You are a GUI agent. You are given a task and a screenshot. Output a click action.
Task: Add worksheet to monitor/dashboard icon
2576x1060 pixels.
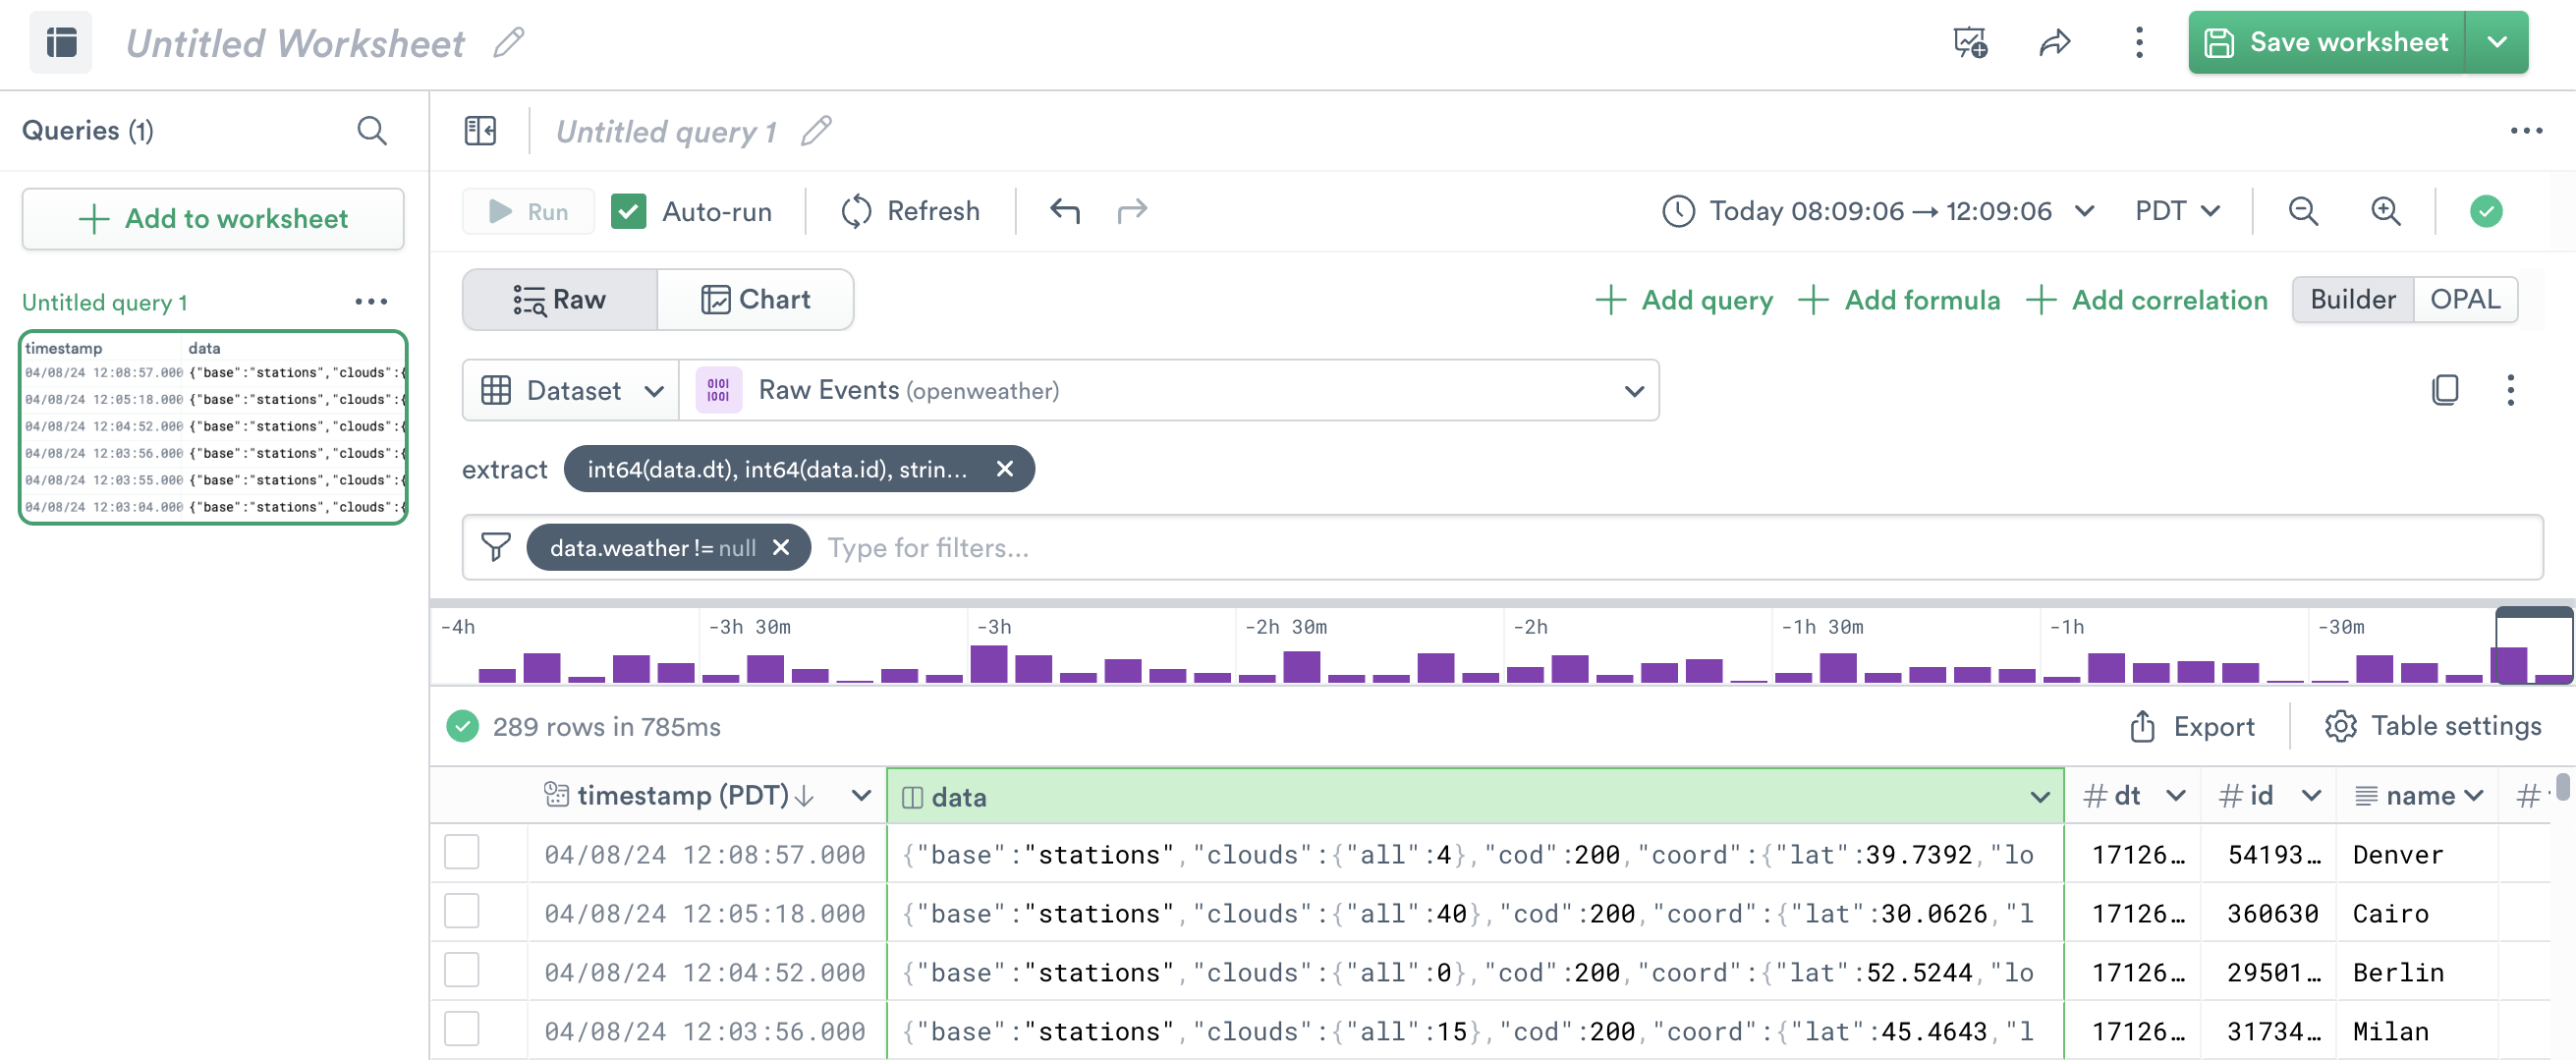click(1970, 43)
